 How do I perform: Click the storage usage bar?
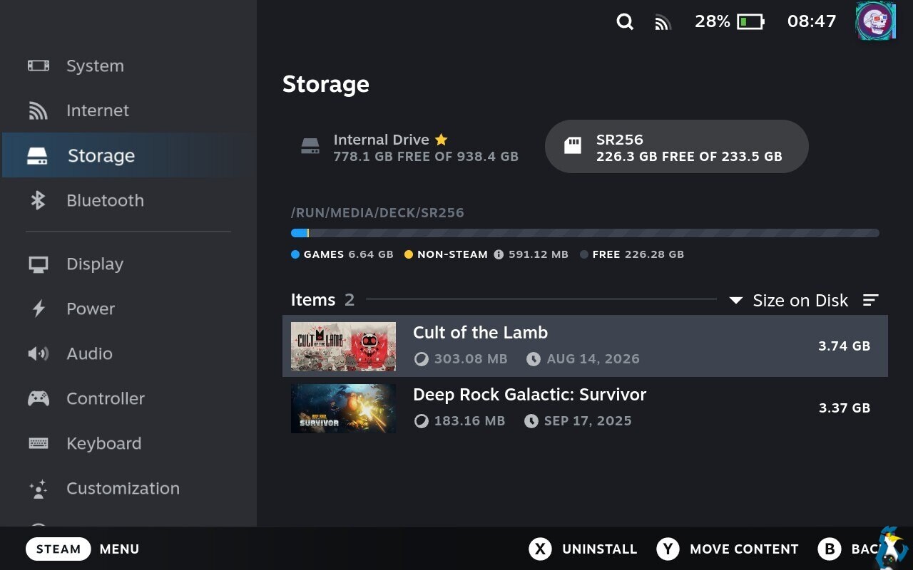click(585, 233)
